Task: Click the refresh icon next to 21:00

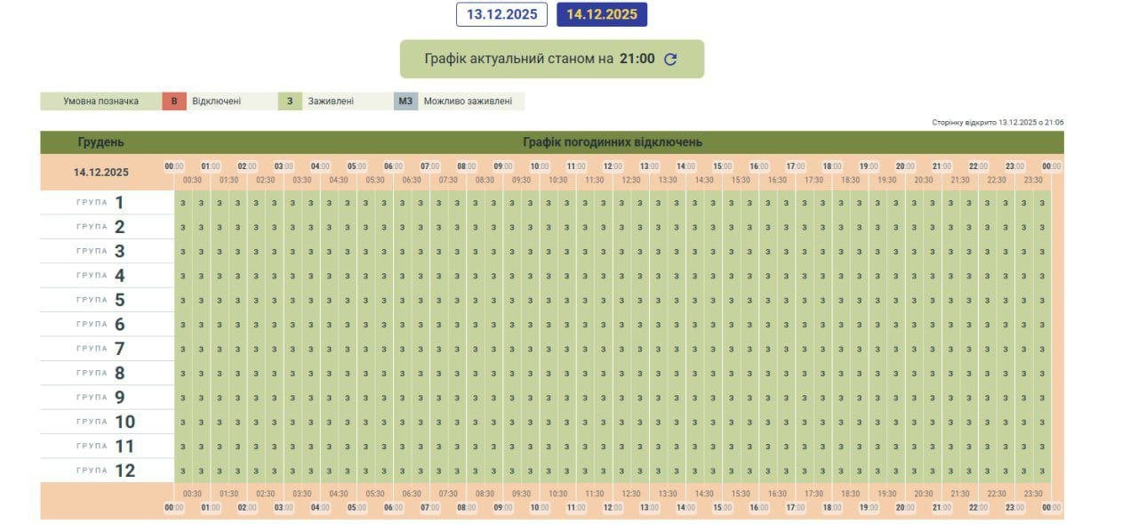Action: 670,60
